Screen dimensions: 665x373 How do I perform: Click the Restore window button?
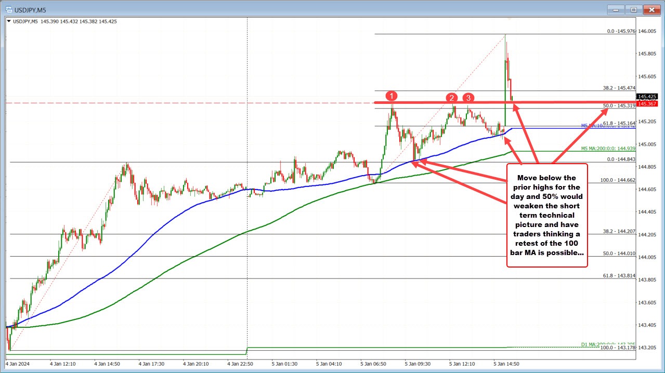pos(633,9)
